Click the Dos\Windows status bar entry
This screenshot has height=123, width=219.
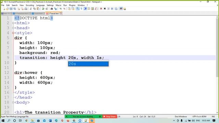tap(181, 117)
